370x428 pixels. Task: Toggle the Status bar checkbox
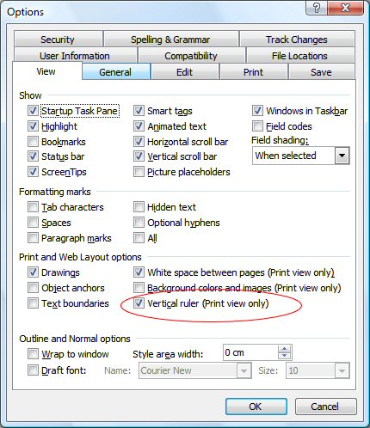point(33,156)
